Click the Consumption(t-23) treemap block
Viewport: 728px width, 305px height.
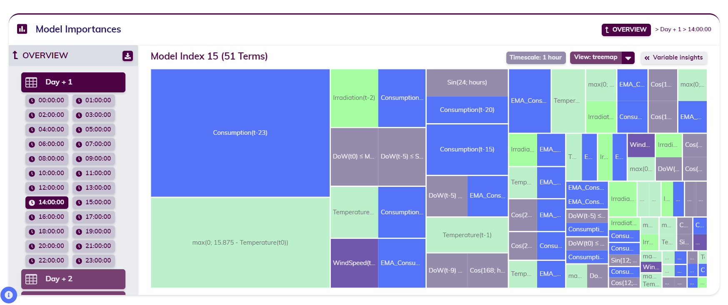click(240, 133)
